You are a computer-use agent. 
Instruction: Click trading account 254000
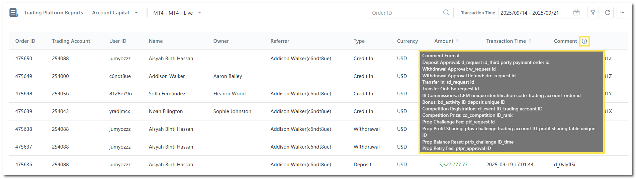(60, 76)
